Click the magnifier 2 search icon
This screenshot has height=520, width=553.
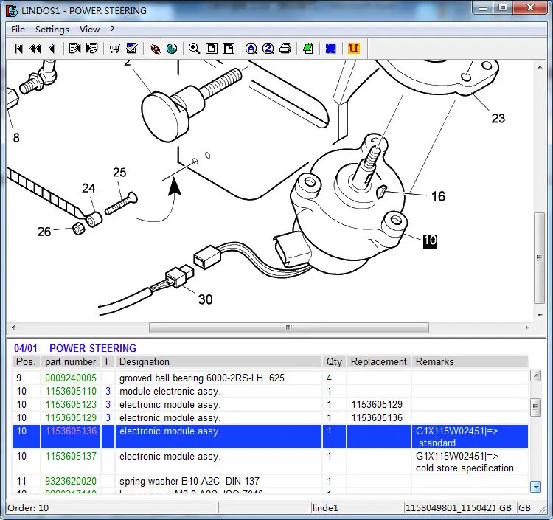(x=268, y=49)
